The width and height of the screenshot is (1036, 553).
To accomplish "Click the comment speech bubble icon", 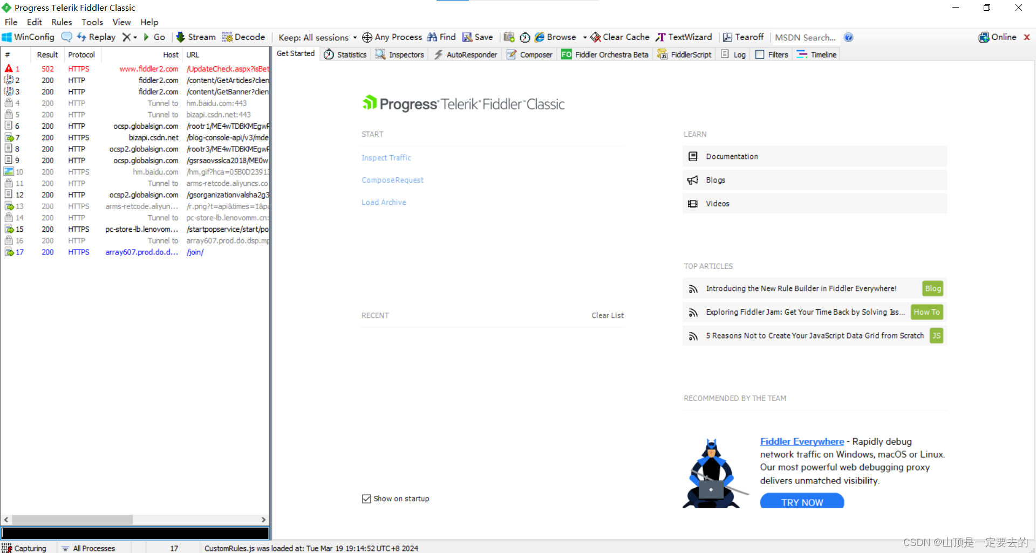I will pyautogui.click(x=66, y=37).
